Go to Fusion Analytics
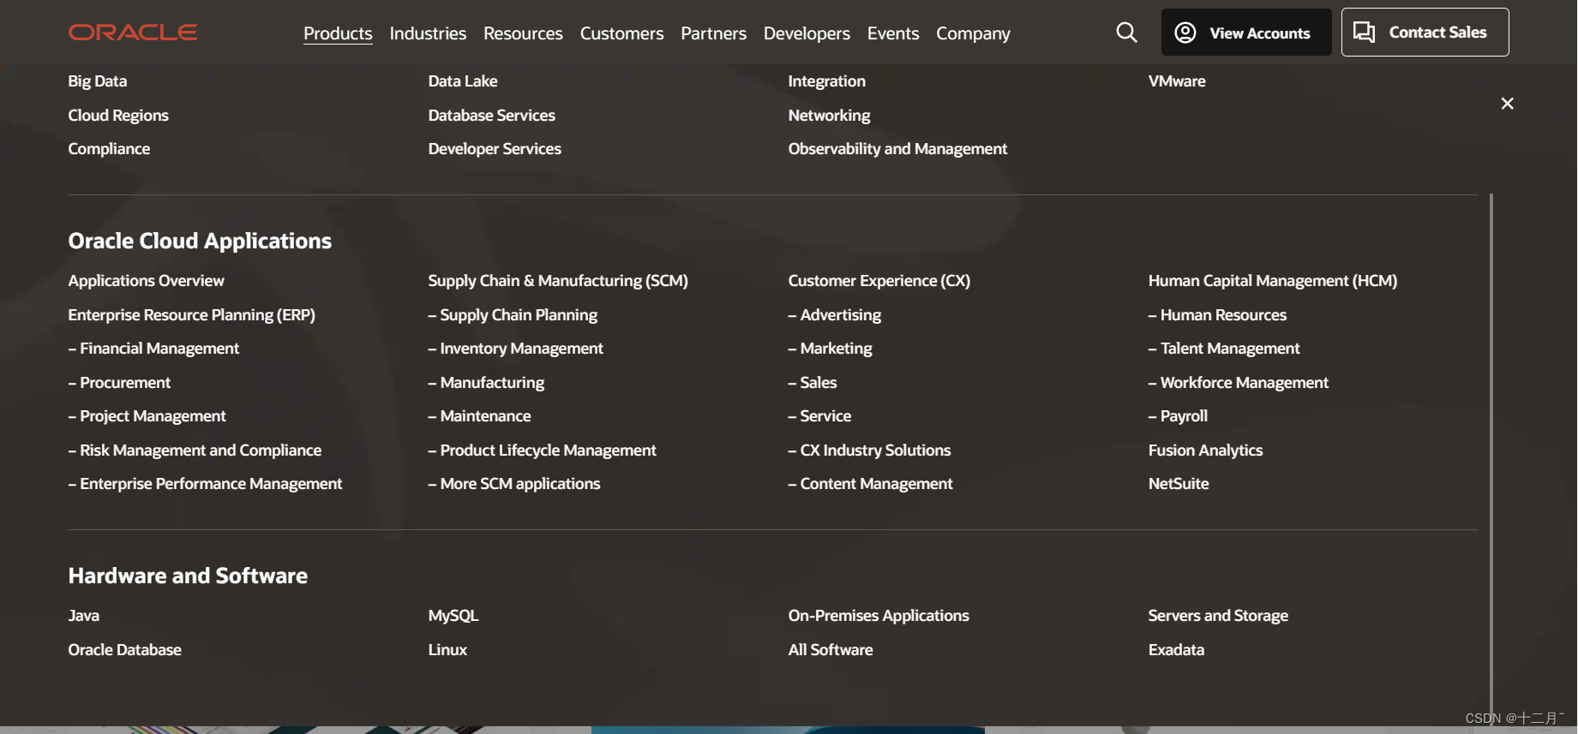The image size is (1578, 734). point(1205,451)
